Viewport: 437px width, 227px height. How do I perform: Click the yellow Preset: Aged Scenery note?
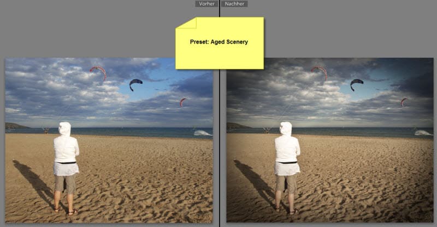pos(220,43)
